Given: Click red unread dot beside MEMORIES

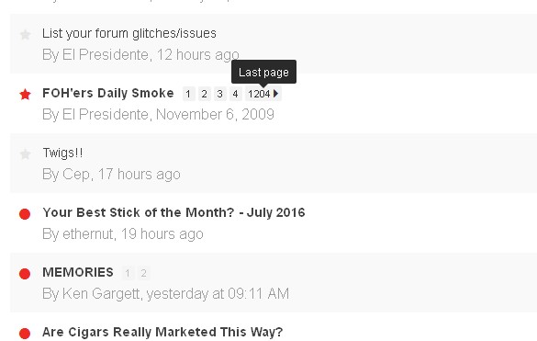Looking at the screenshot, I should [25, 274].
